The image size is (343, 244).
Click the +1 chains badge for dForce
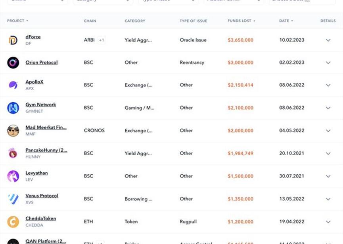[x=102, y=40]
